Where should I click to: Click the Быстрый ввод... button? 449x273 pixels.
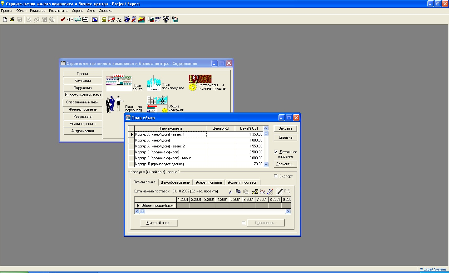(x=159, y=223)
